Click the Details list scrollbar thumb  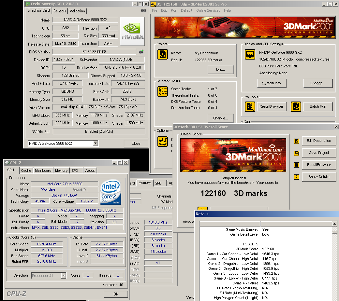pyautogui.click(x=335, y=233)
